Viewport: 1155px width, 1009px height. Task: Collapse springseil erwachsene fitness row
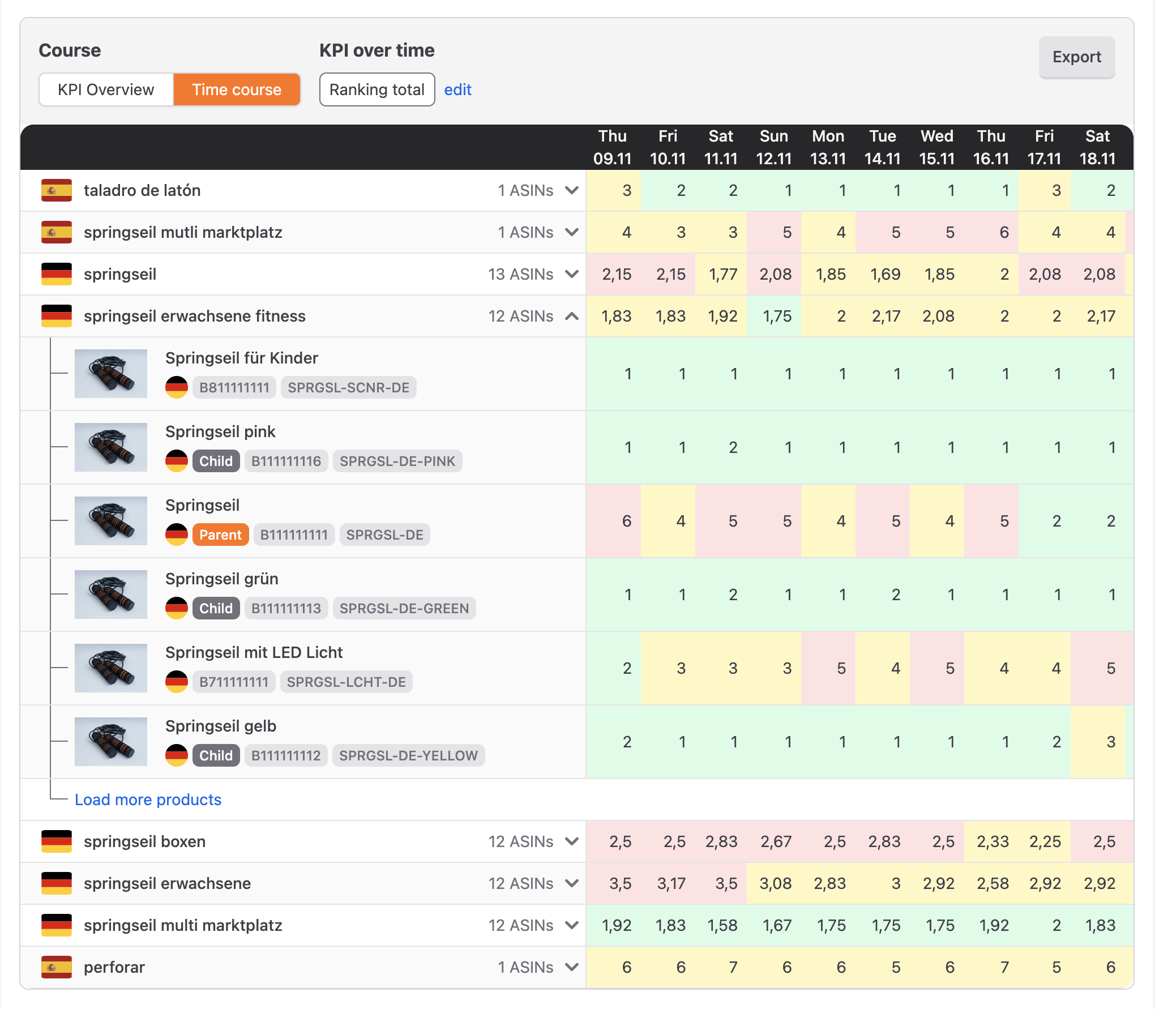(572, 316)
